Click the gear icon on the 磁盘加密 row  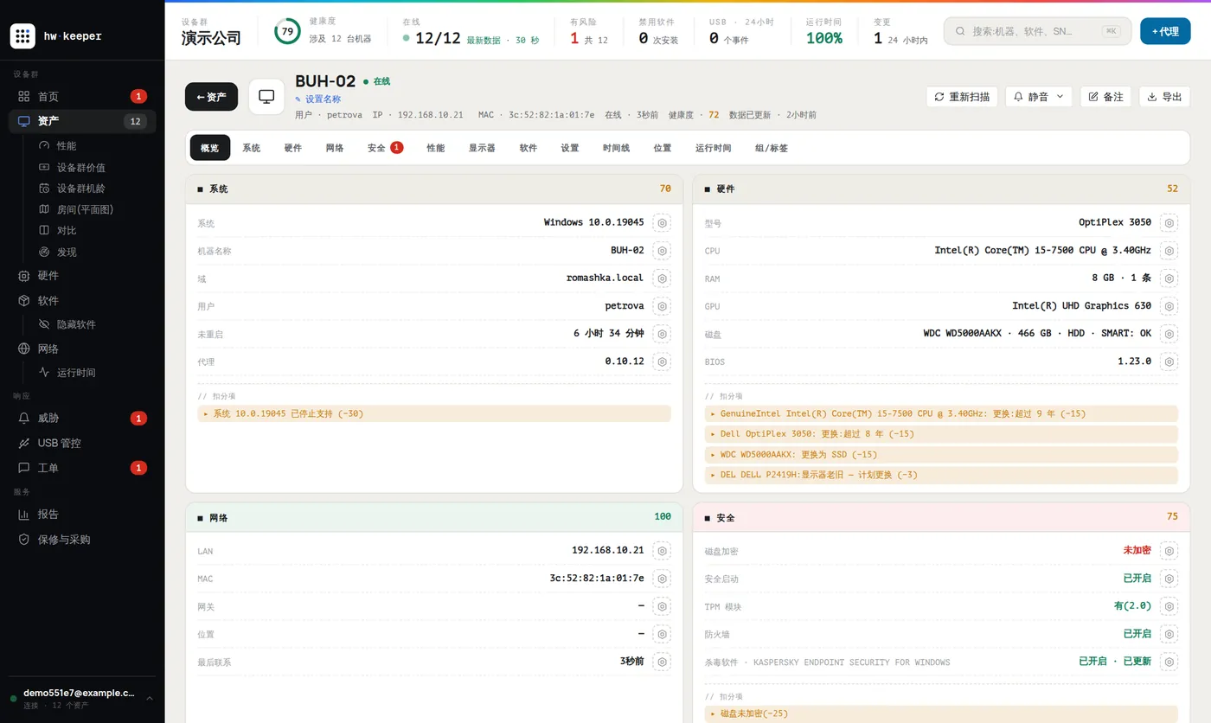pyautogui.click(x=1169, y=551)
